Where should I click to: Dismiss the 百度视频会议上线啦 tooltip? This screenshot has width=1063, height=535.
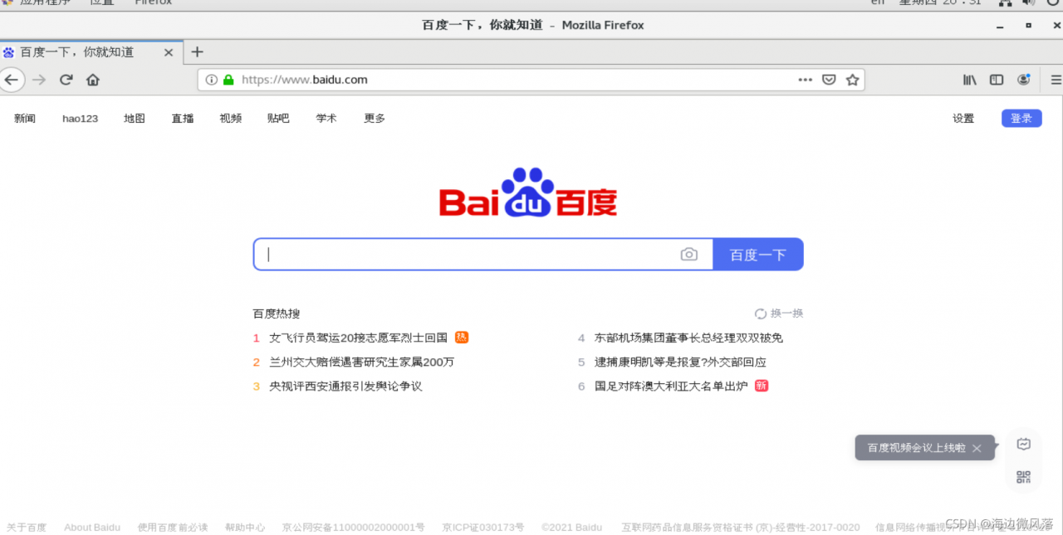pos(977,448)
